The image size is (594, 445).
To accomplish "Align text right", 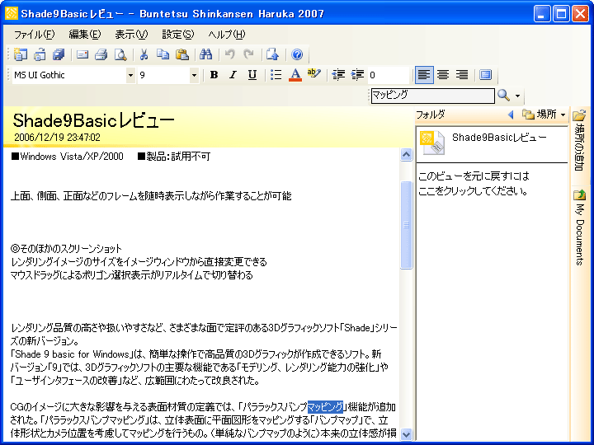I will tap(462, 75).
